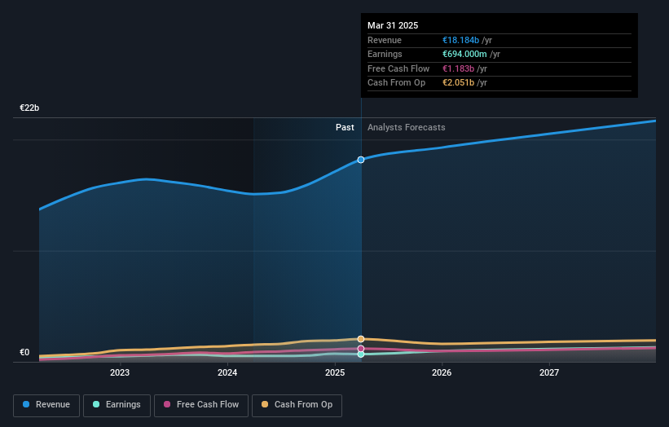Toggle the Revenue legend button
669x427 pixels.
click(x=46, y=405)
